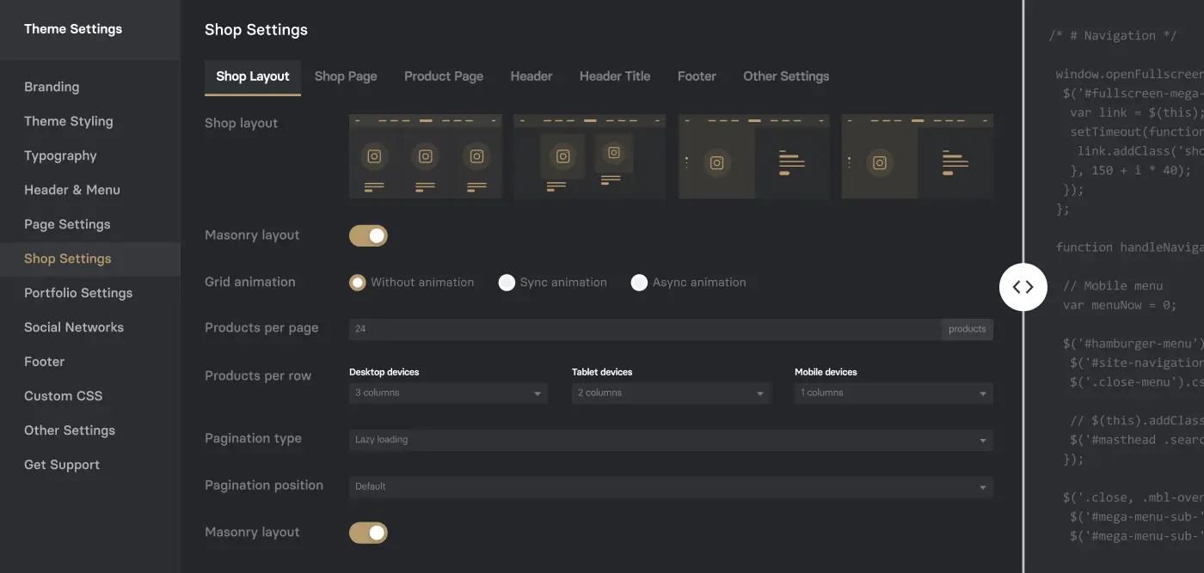Open the Desktop devices columns dropdown
The image size is (1204, 573).
coord(447,393)
